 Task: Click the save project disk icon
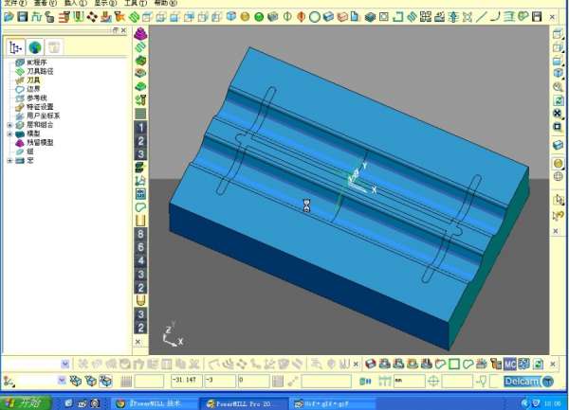(22, 17)
